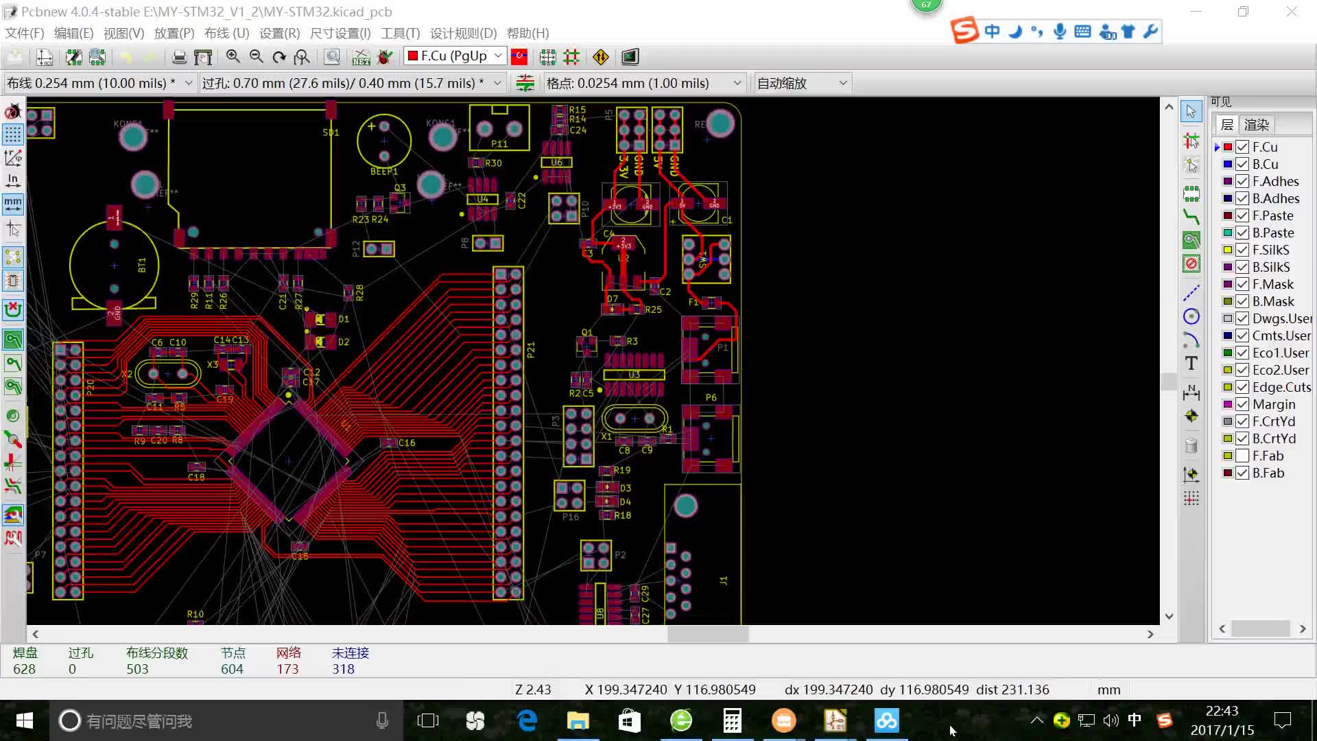Viewport: 1317px width, 741px height.
Task: Run design rules check ladybug icon
Action: (385, 57)
